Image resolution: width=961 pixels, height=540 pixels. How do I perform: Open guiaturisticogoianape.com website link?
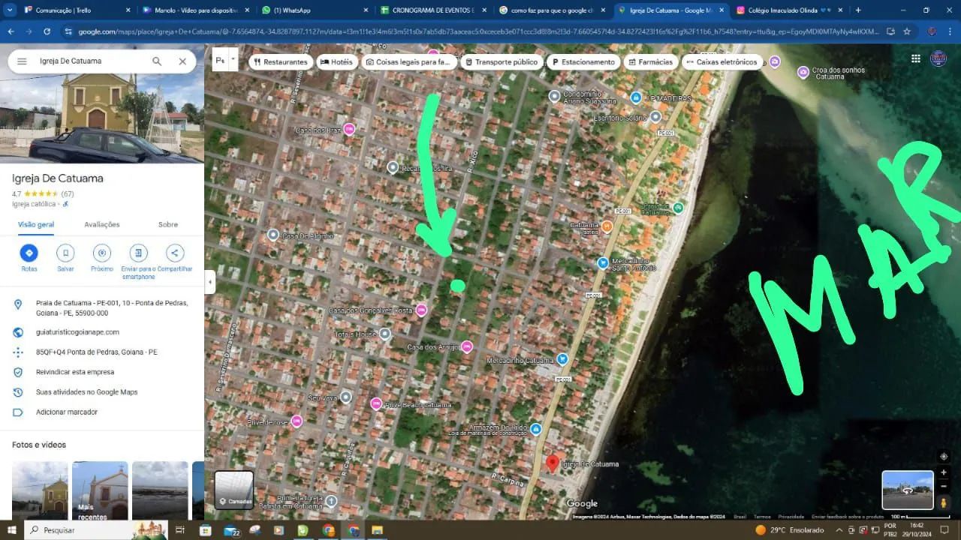[x=77, y=332]
